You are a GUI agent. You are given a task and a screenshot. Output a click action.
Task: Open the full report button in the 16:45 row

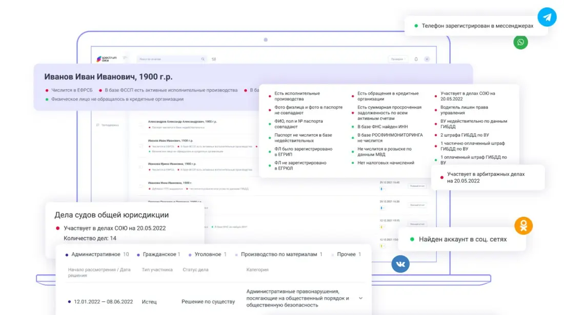[x=417, y=186]
